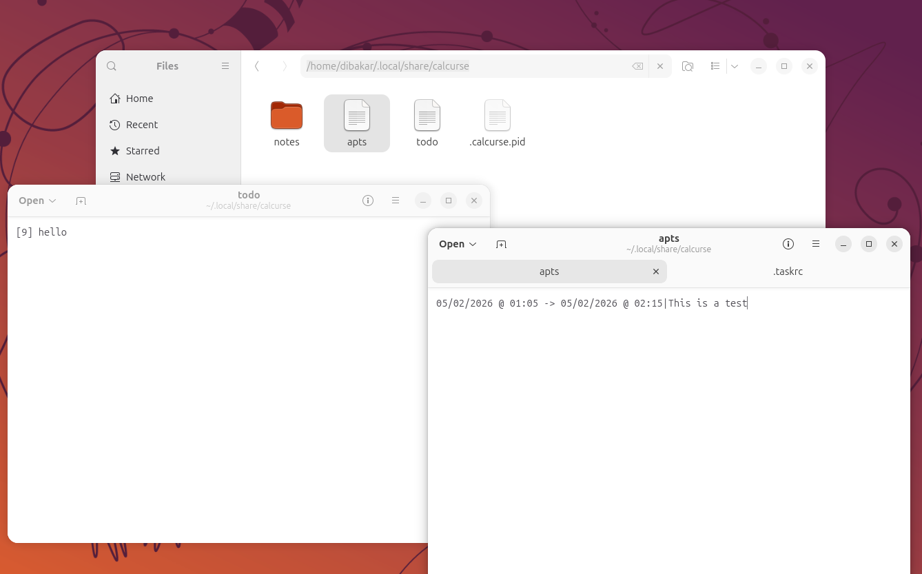
Task: Expand the Files view options dropdown
Action: [735, 66]
